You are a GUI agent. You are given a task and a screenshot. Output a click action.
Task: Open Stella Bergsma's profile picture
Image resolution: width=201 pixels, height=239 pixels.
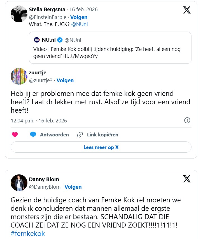[19, 14]
